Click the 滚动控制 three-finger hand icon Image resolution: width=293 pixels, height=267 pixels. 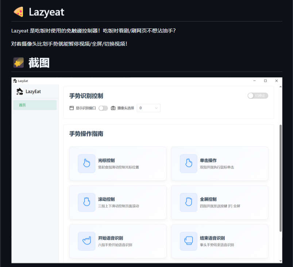87,202
